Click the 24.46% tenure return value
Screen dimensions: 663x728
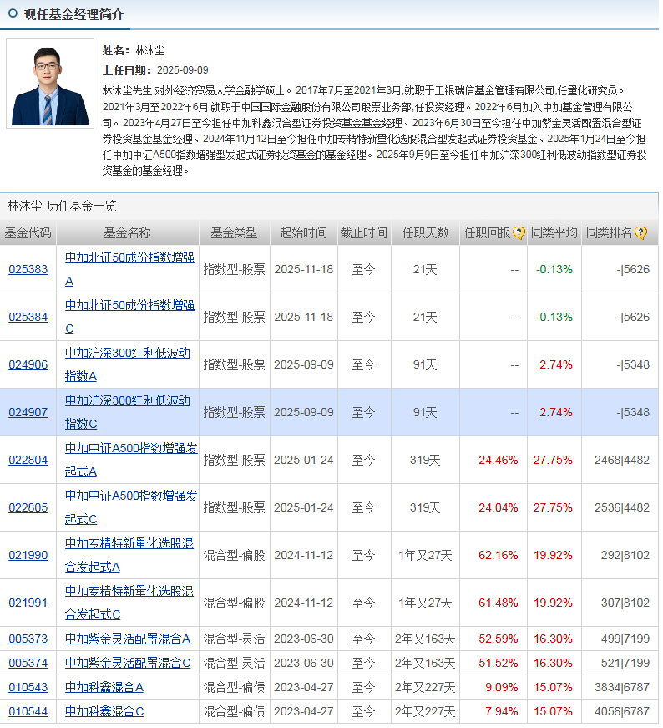(498, 460)
